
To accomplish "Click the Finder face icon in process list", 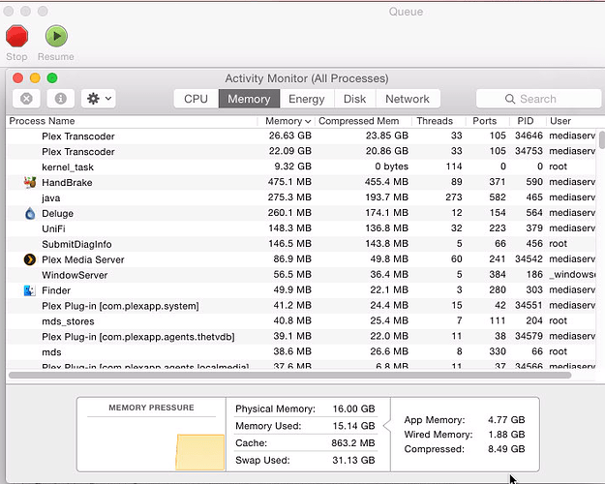I will pos(30,290).
